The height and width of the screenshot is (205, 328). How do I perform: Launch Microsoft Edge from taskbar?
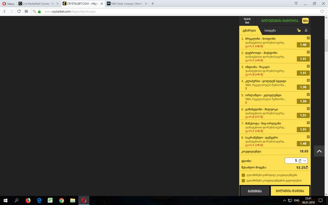tap(39, 201)
